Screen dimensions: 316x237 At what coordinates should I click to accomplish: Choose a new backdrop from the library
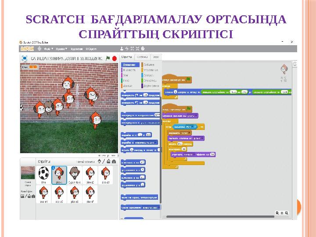point(22,196)
